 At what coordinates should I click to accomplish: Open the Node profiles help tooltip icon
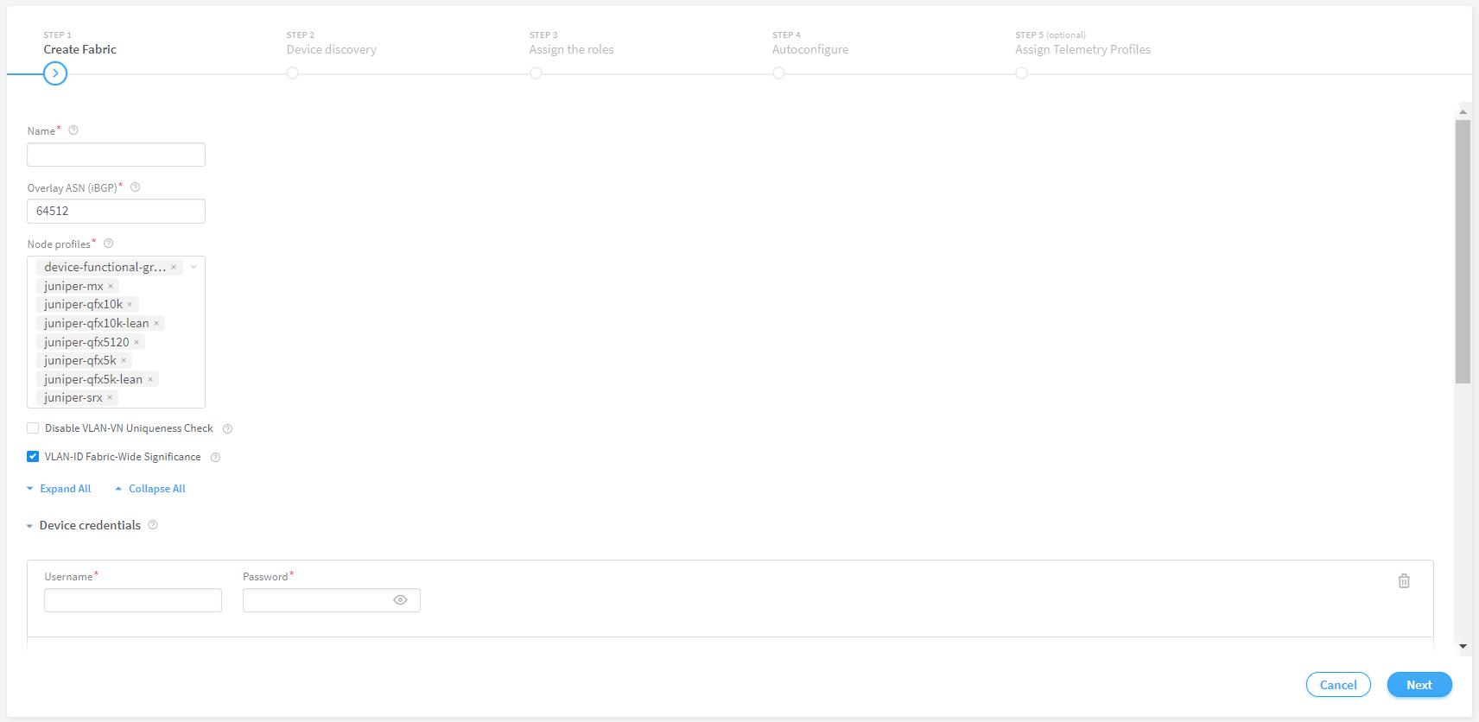pyautogui.click(x=109, y=244)
